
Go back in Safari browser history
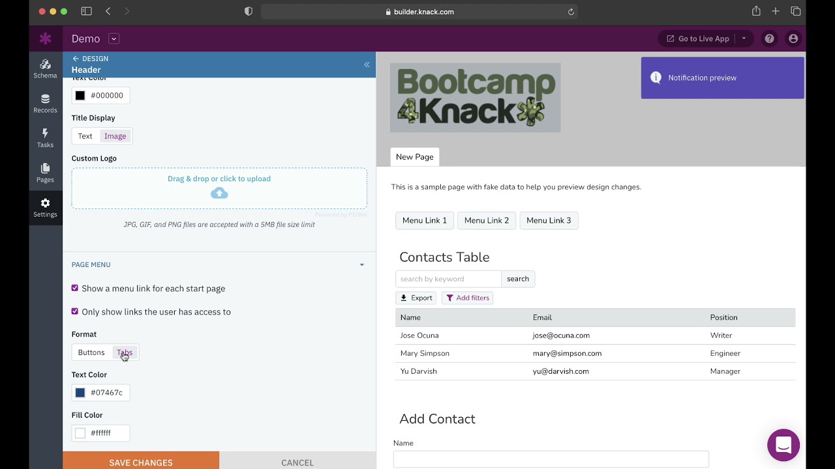click(x=108, y=11)
